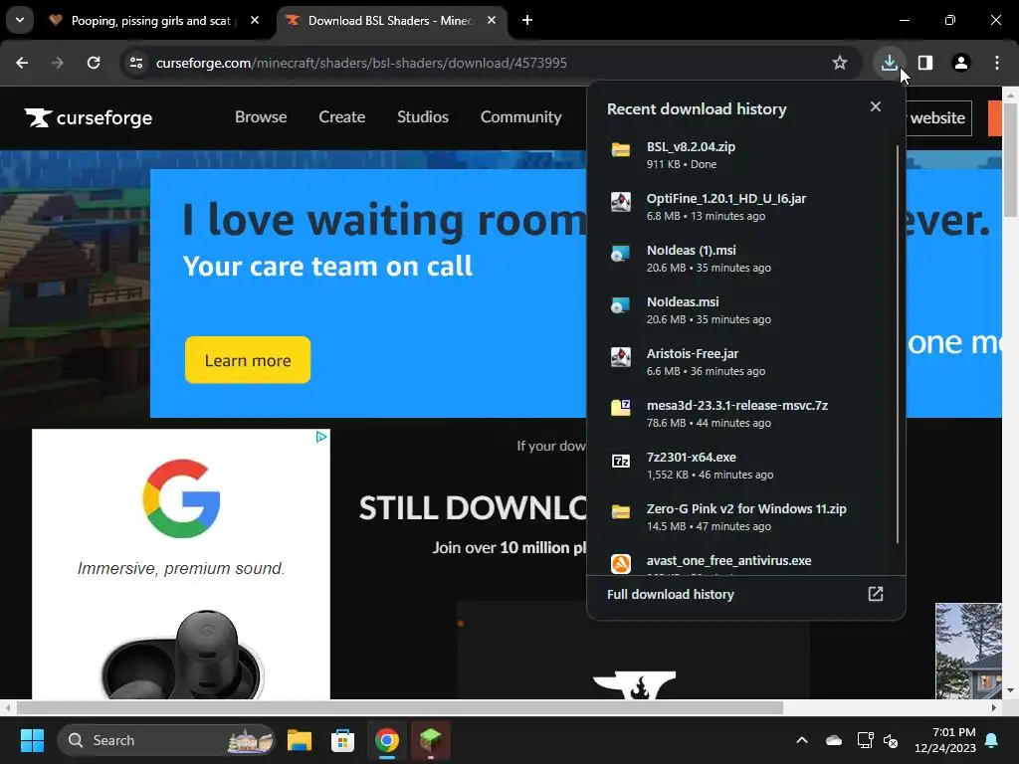Open the Browse menu on CurseForge

click(x=261, y=117)
